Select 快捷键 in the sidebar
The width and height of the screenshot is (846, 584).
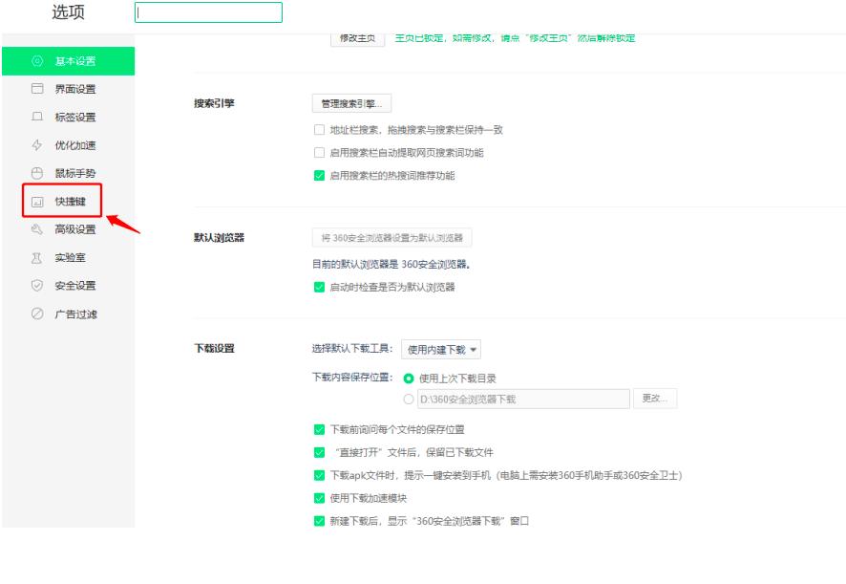[69, 202]
